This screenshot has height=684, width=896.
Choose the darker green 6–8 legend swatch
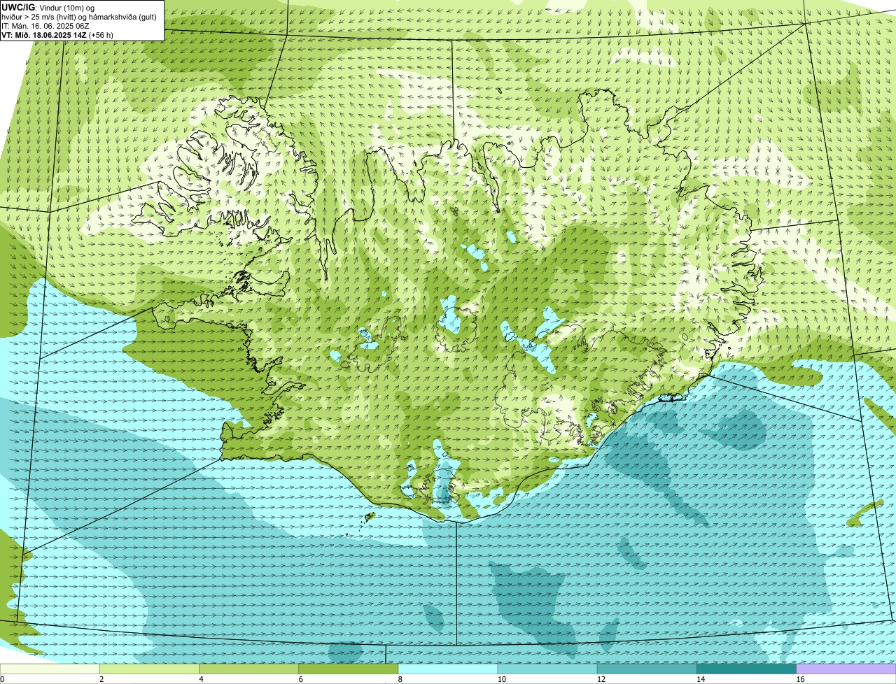(349, 669)
